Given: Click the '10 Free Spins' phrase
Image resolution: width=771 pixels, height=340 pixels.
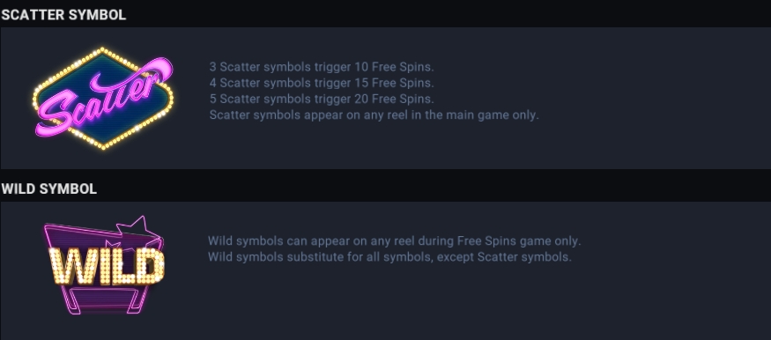Looking at the screenshot, I should pos(393,66).
